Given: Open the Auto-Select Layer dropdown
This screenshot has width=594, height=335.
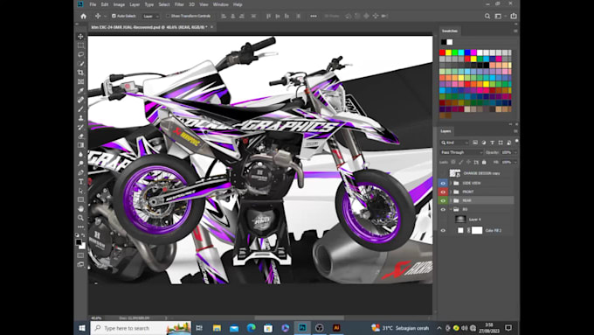Looking at the screenshot, I should pos(151,17).
